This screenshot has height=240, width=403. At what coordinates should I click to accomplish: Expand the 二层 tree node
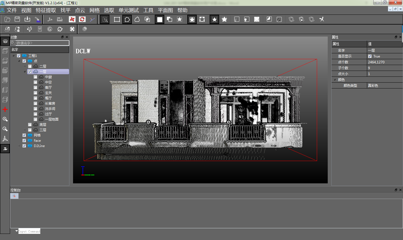[x=25, y=66]
